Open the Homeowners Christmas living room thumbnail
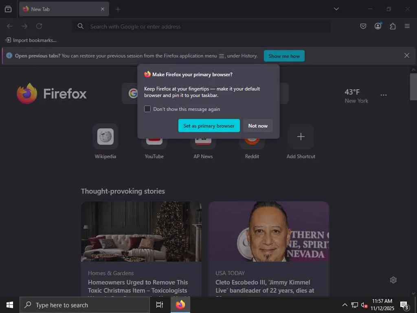 141,231
